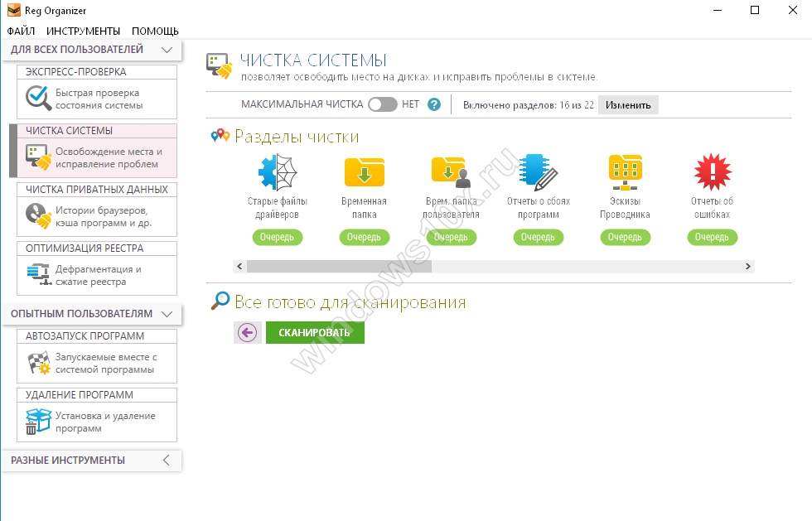
Task: Click the user temp folder icon
Action: 451,172
